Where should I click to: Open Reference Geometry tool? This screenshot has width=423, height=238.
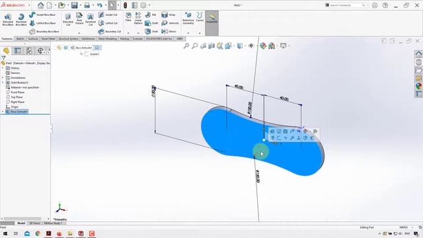pyautogui.click(x=188, y=19)
